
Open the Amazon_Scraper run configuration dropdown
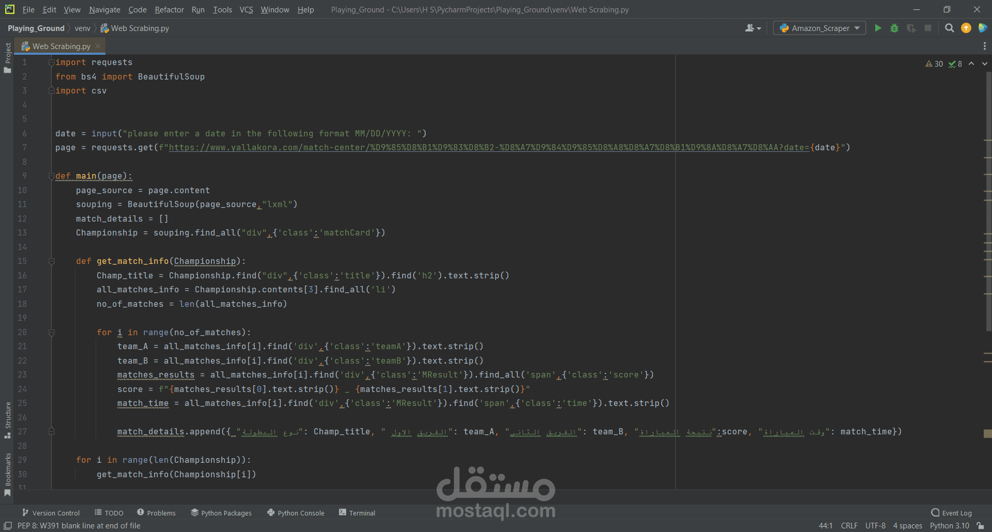(x=819, y=28)
